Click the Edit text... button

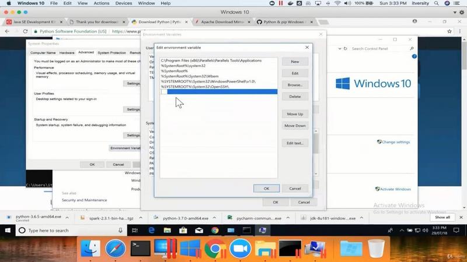click(295, 143)
